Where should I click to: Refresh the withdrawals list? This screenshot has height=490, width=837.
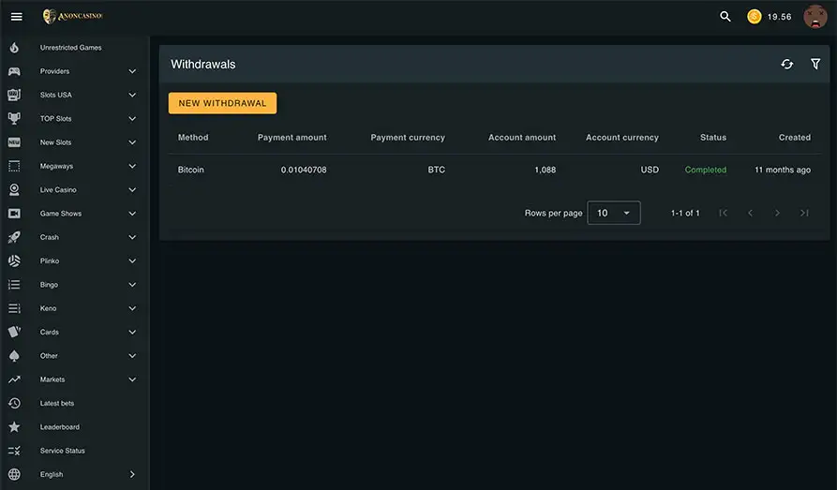(x=786, y=64)
